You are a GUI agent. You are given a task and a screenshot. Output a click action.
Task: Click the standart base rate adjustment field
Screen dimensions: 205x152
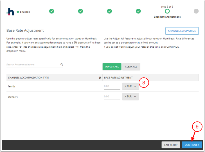112,96
